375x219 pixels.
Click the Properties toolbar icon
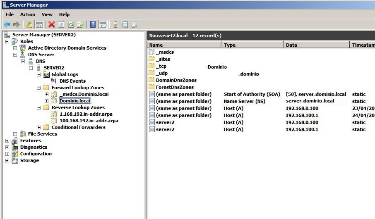point(61,24)
